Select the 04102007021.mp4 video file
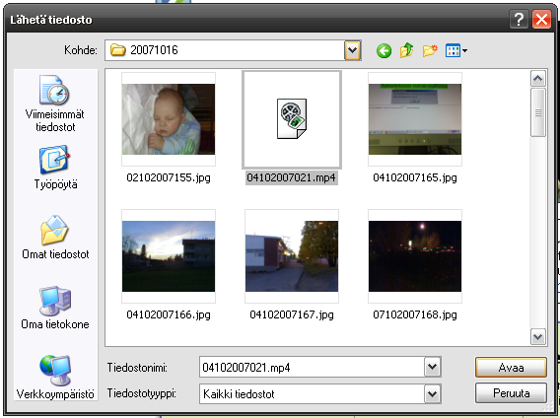 (292, 119)
